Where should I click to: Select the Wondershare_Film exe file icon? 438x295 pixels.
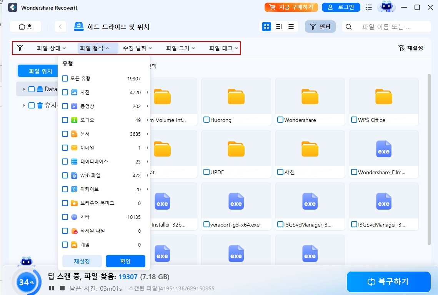(384, 149)
